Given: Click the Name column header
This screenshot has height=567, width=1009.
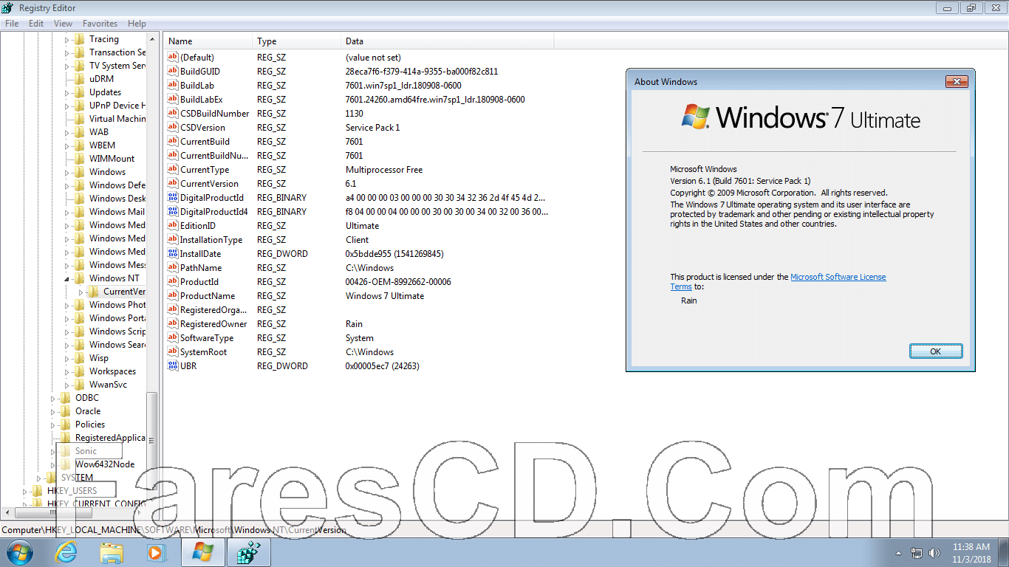Looking at the screenshot, I should coord(208,41).
